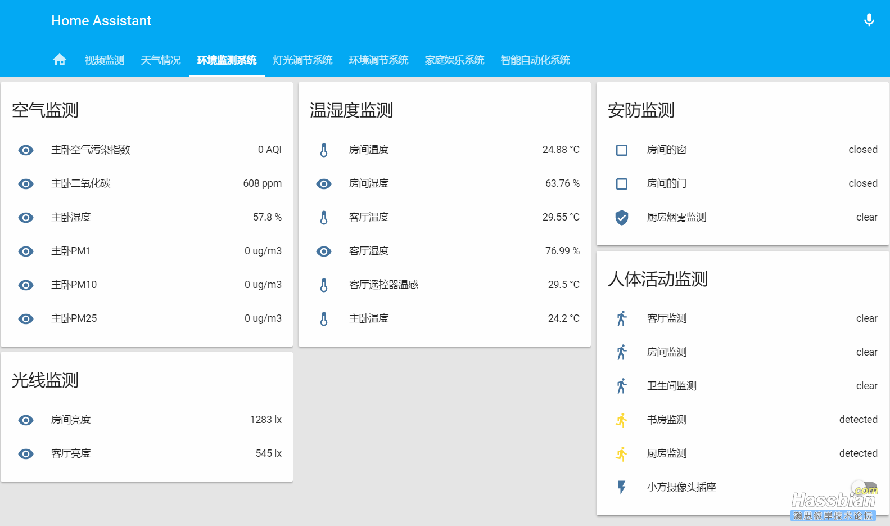
Task: Click the shield icon for 厨房烟雾监测
Action: [x=622, y=218]
